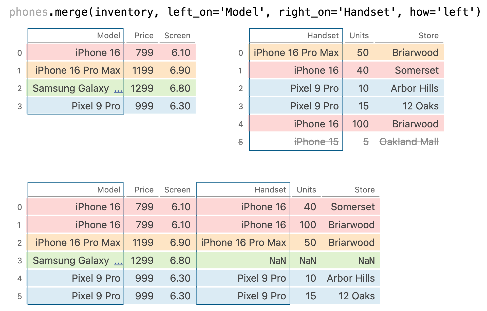Click the 100 units cell in inventory table

pos(360,124)
